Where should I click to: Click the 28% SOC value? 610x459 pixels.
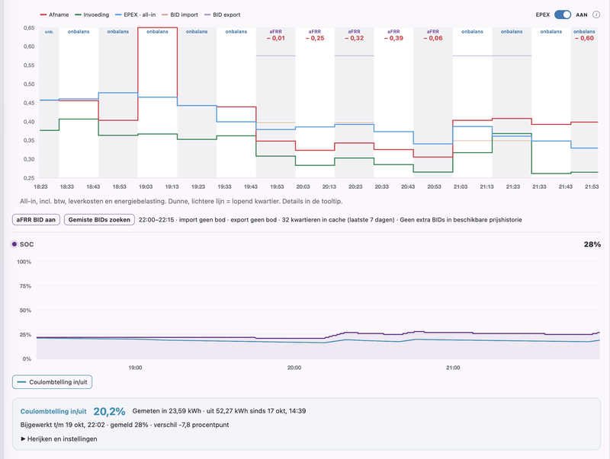click(x=592, y=244)
